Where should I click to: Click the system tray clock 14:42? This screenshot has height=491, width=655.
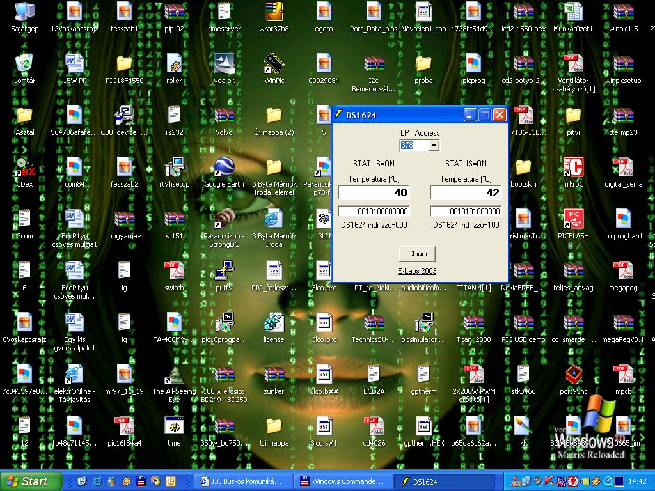[x=637, y=481]
